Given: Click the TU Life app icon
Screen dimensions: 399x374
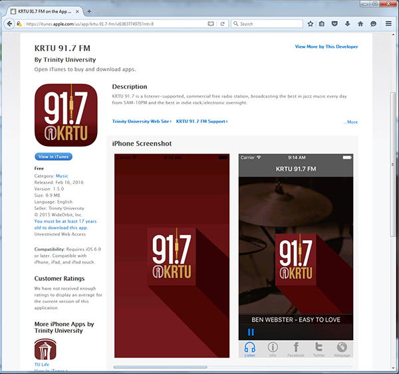Looking at the screenshot, I should (x=45, y=349).
